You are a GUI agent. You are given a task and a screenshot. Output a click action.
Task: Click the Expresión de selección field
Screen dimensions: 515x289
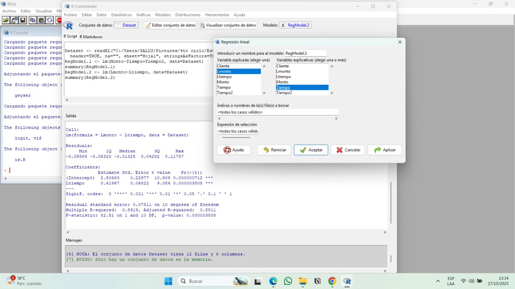tap(238, 131)
